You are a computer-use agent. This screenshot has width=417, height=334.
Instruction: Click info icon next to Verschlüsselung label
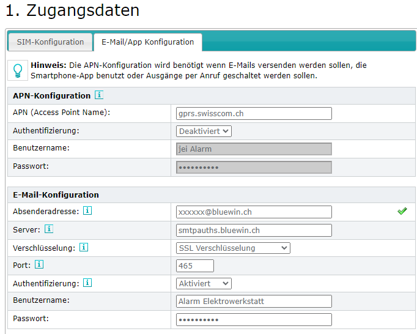click(x=84, y=248)
